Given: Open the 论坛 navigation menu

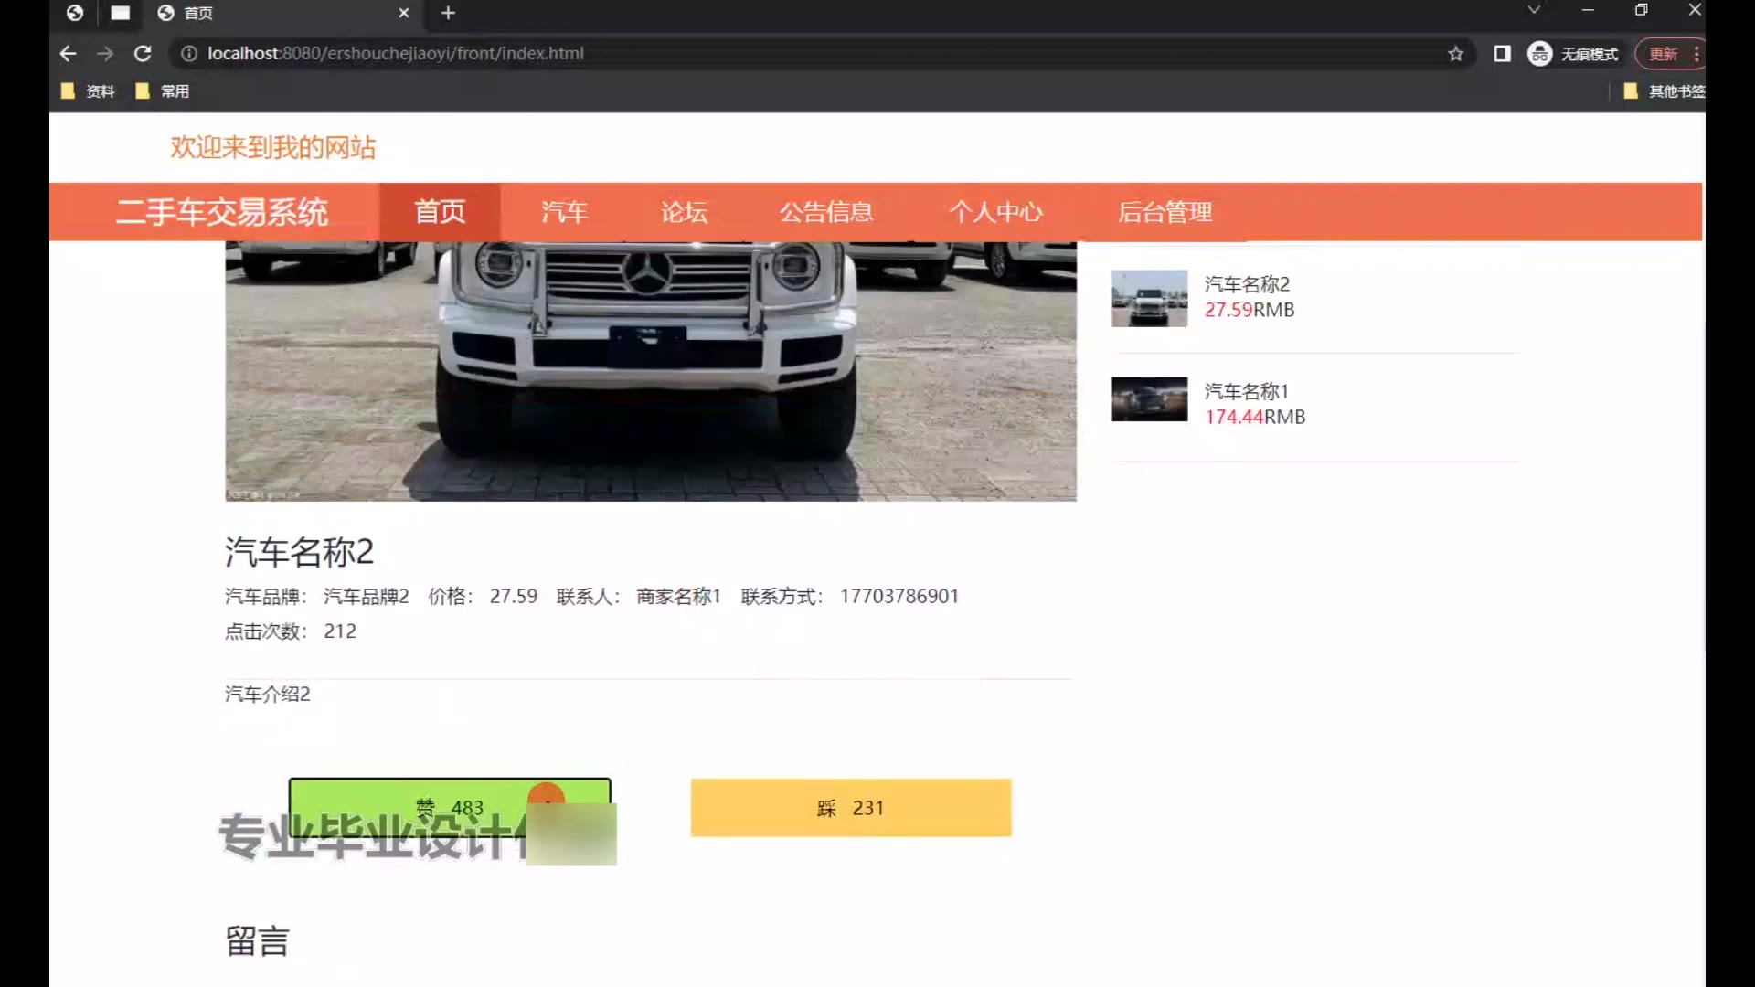Looking at the screenshot, I should pos(685,212).
